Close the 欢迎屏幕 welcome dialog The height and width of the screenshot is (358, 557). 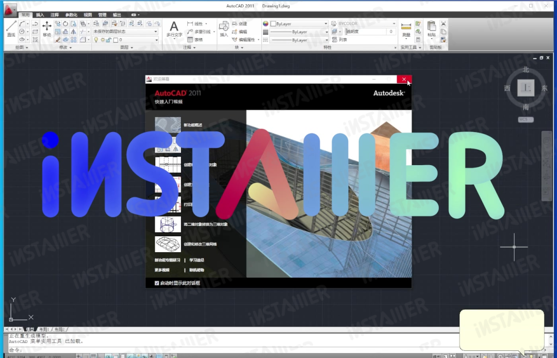[x=404, y=79]
